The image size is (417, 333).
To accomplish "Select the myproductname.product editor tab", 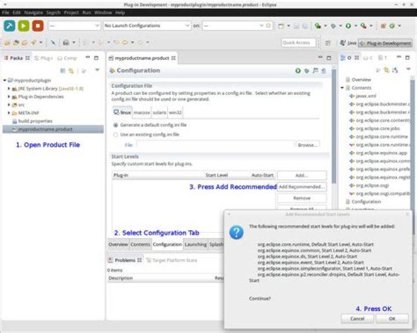I will (x=142, y=58).
